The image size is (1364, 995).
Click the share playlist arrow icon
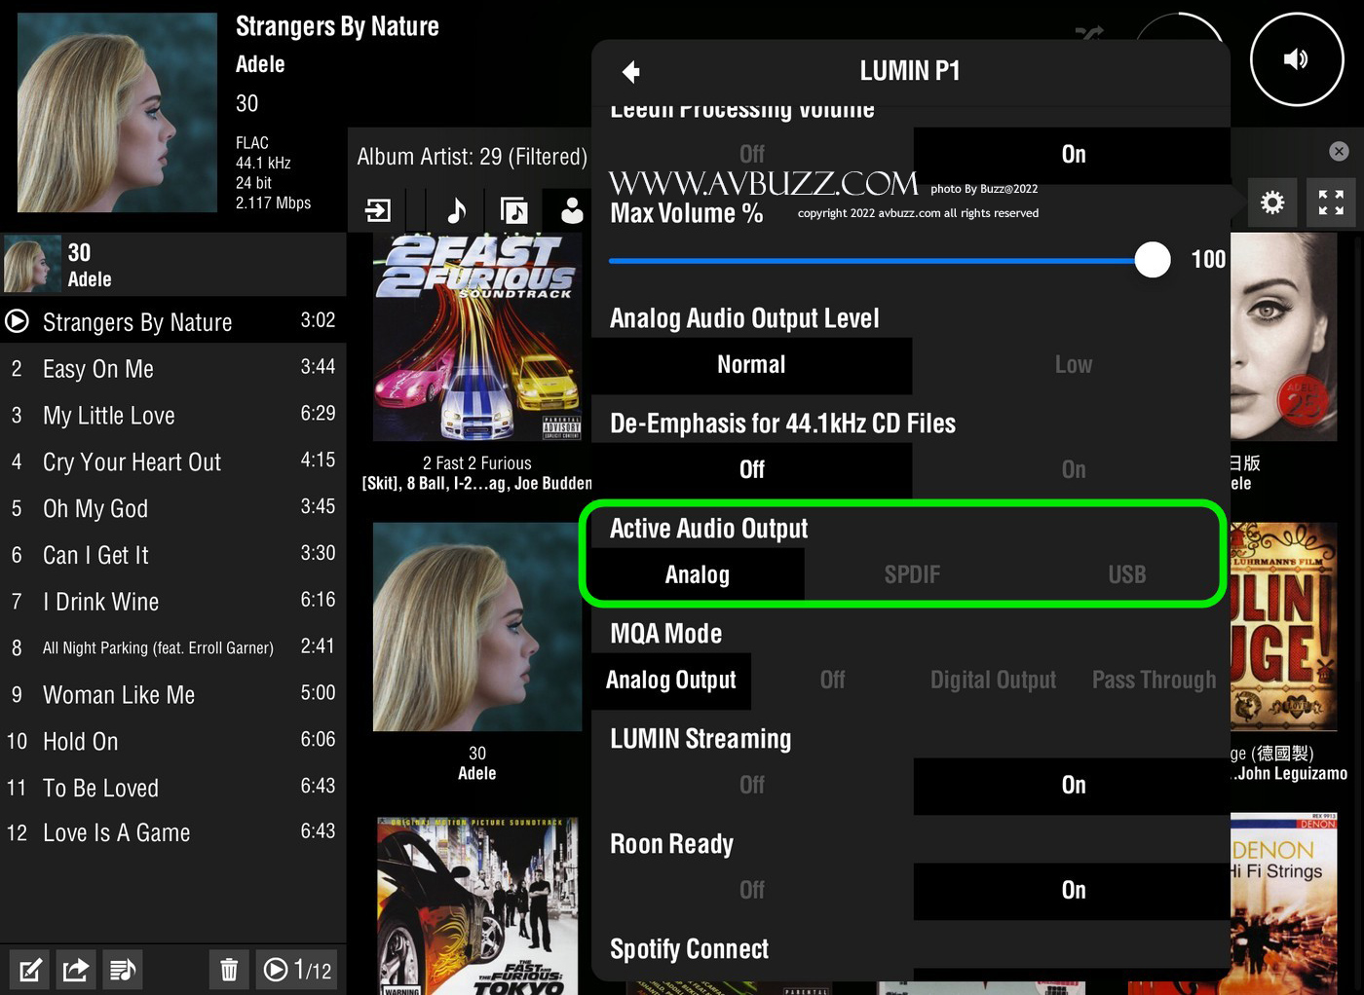[76, 970]
